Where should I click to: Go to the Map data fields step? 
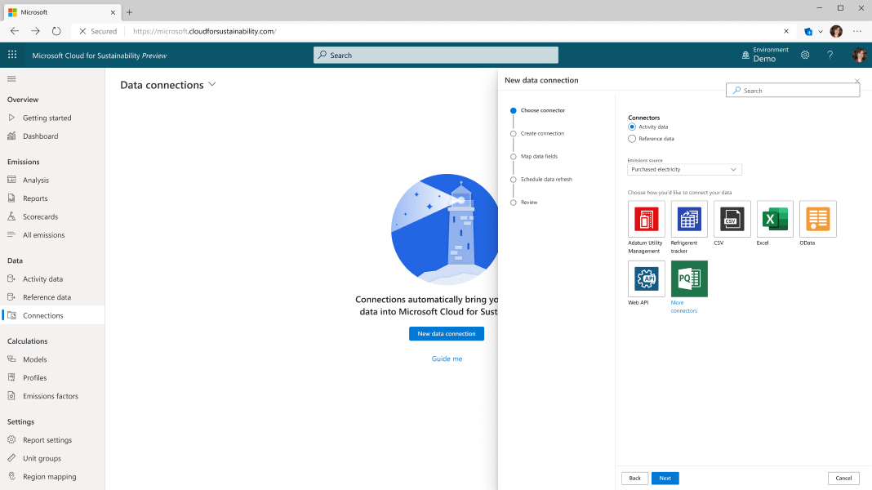(539, 156)
